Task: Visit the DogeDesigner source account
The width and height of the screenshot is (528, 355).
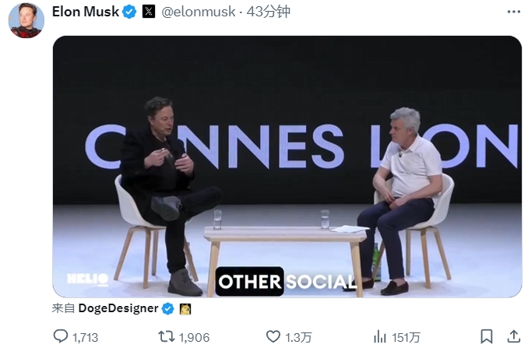Action: click(118, 308)
